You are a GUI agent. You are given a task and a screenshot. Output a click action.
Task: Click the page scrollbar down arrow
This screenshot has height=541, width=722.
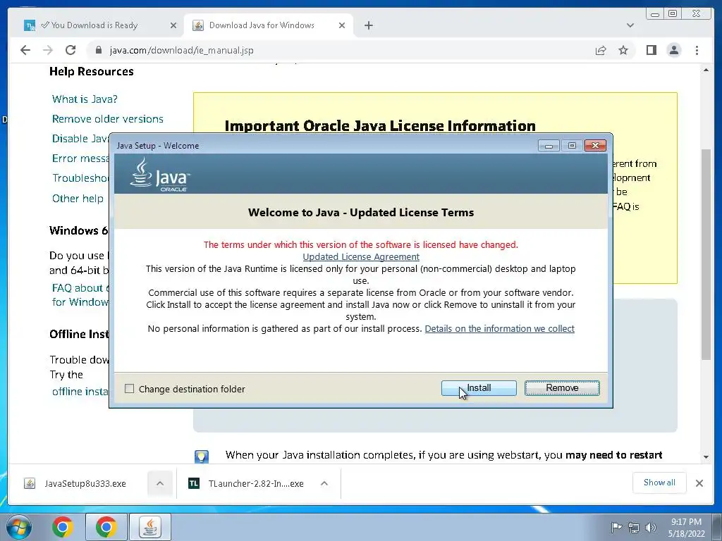click(706, 457)
